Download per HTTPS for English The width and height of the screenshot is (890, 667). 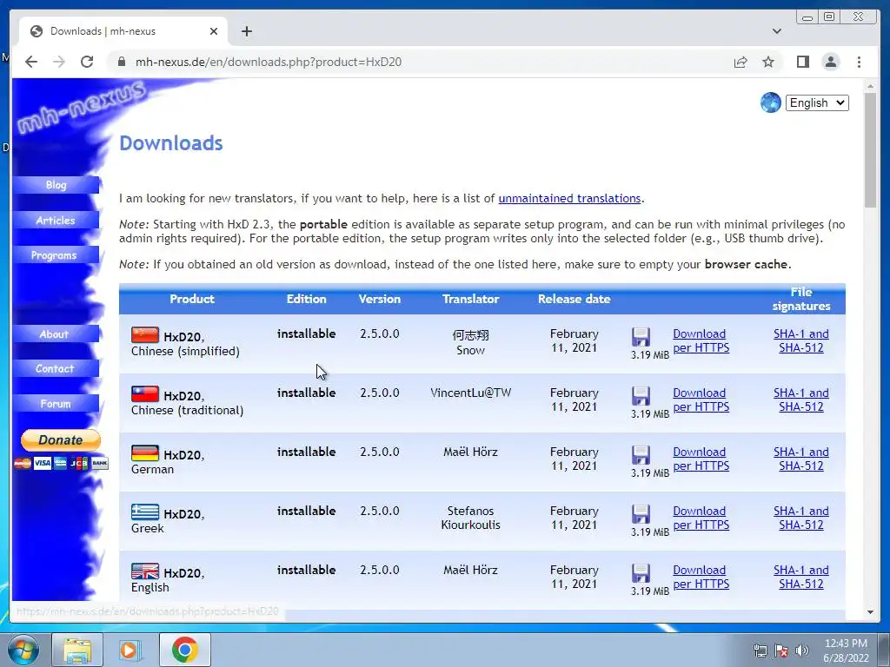701,577
